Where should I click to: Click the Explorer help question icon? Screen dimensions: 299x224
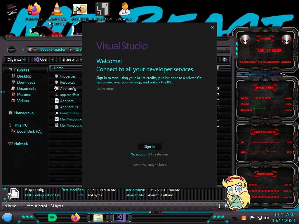[225, 60]
